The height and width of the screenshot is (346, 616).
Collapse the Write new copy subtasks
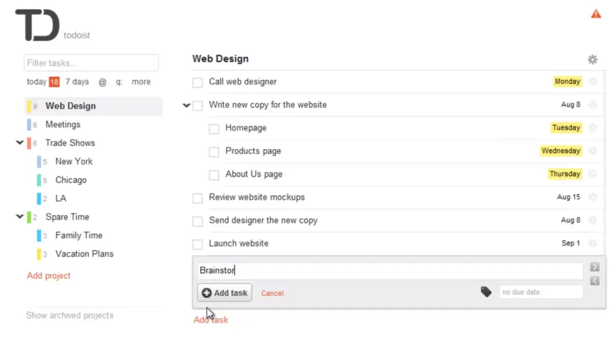coord(186,105)
